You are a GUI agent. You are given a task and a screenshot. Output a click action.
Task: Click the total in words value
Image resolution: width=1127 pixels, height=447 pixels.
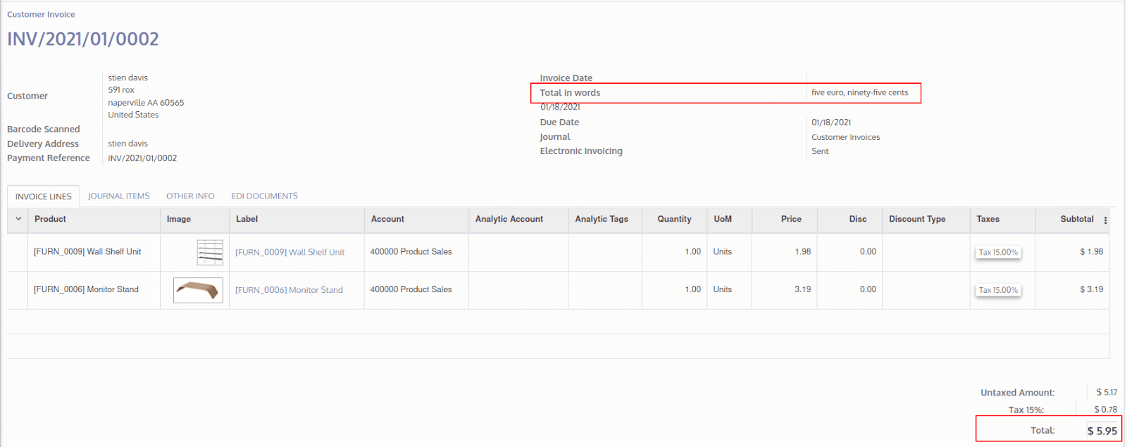pyautogui.click(x=859, y=92)
